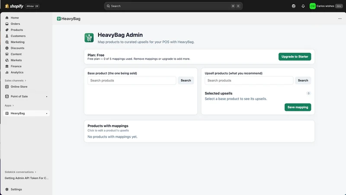Open the Content icon
346x195 pixels.
7,54
